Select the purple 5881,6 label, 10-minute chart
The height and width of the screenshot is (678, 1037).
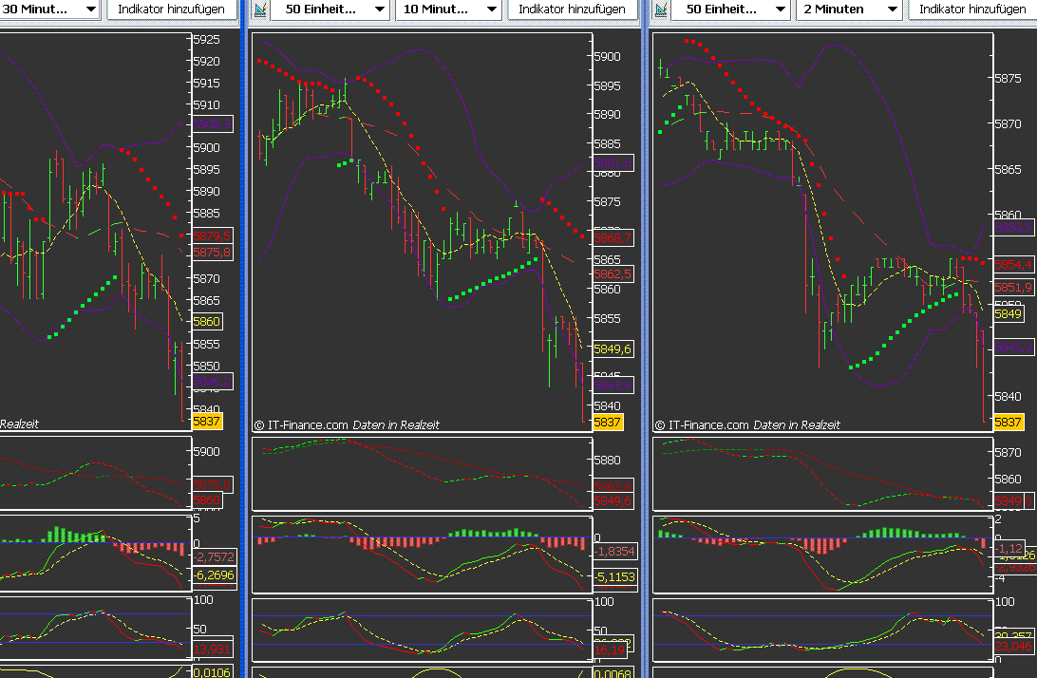(613, 162)
